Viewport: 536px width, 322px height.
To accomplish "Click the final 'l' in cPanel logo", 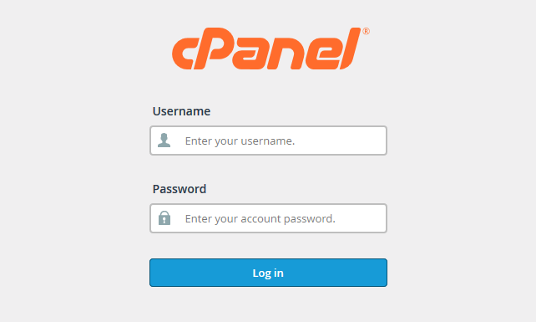I will click(351, 49).
